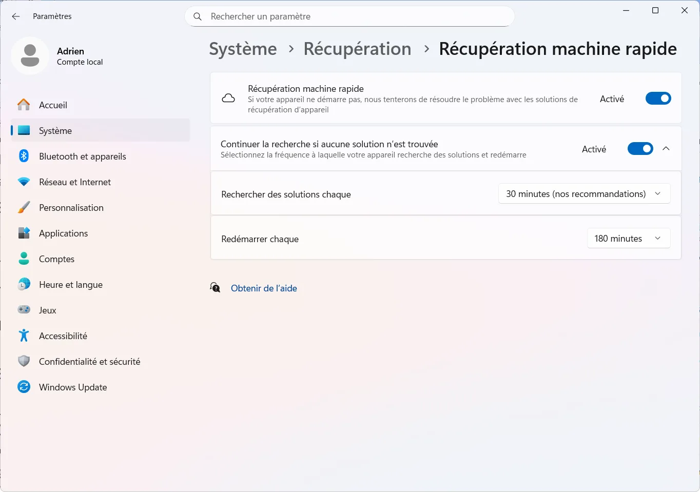This screenshot has width=700, height=492.
Task: Open the Jeux section
Action: coord(48,310)
